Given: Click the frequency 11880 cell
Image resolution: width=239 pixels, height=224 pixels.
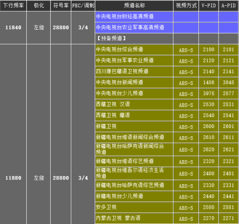Looking at the screenshot, I should (x=13, y=178).
